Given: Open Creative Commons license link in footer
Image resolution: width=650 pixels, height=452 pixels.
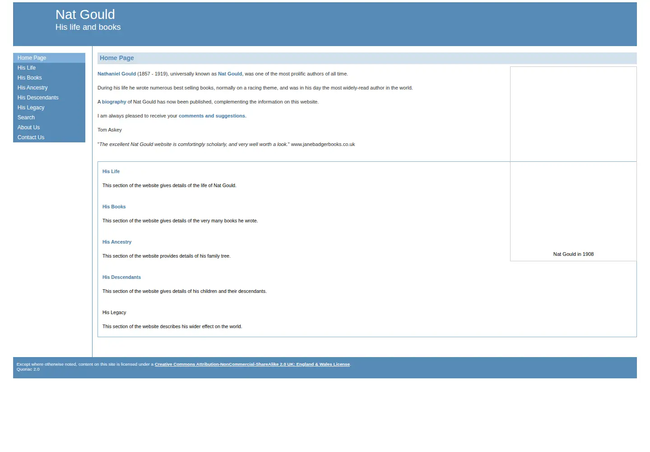Looking at the screenshot, I should pos(252,364).
